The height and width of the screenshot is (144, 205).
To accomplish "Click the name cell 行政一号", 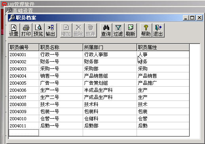I will click(61, 55).
